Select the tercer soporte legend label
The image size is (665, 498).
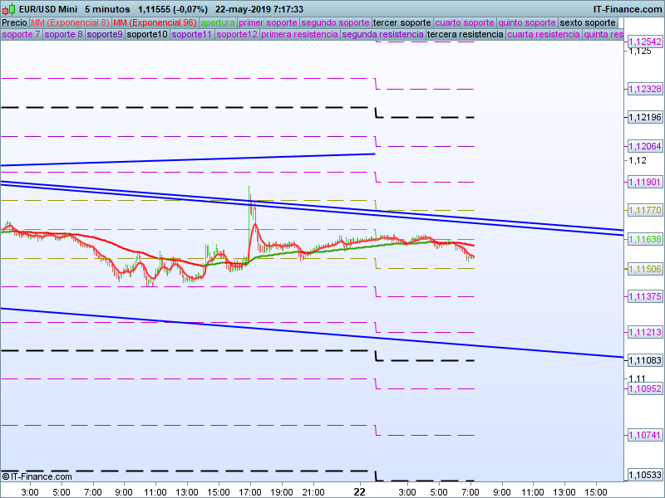(402, 22)
